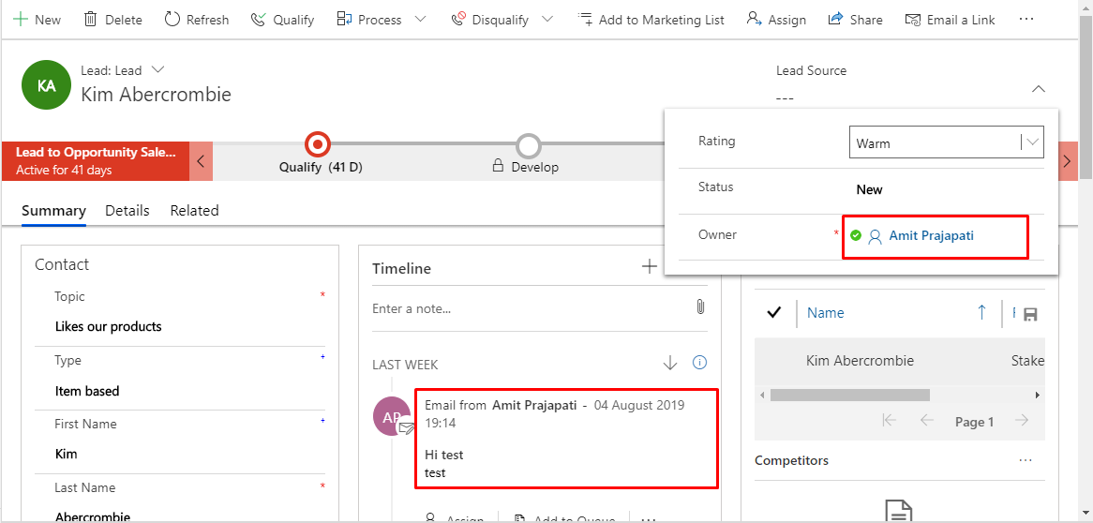Select the Develop stage circle
This screenshot has width=1093, height=523.
[x=529, y=145]
